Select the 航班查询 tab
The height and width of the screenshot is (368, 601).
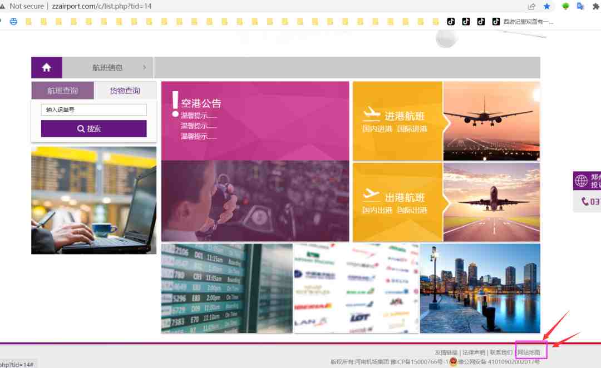(62, 91)
